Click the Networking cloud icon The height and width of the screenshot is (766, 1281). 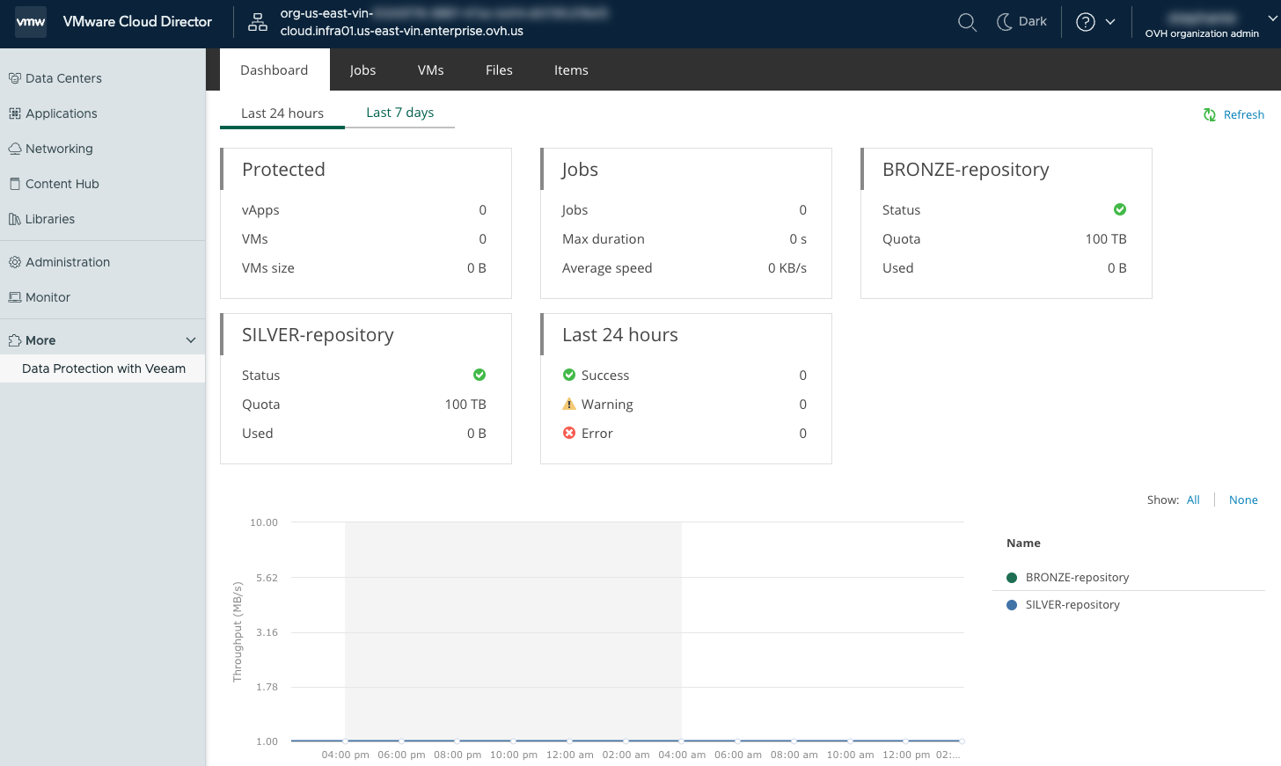[15, 149]
